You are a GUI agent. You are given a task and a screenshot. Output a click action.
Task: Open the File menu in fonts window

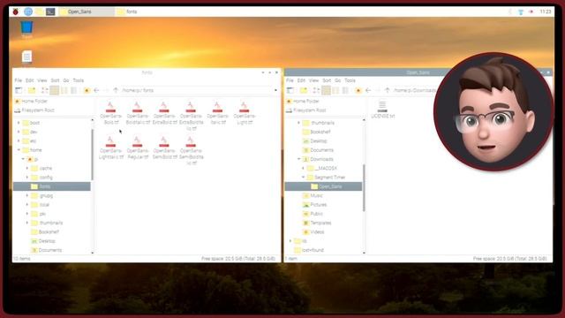19,80
